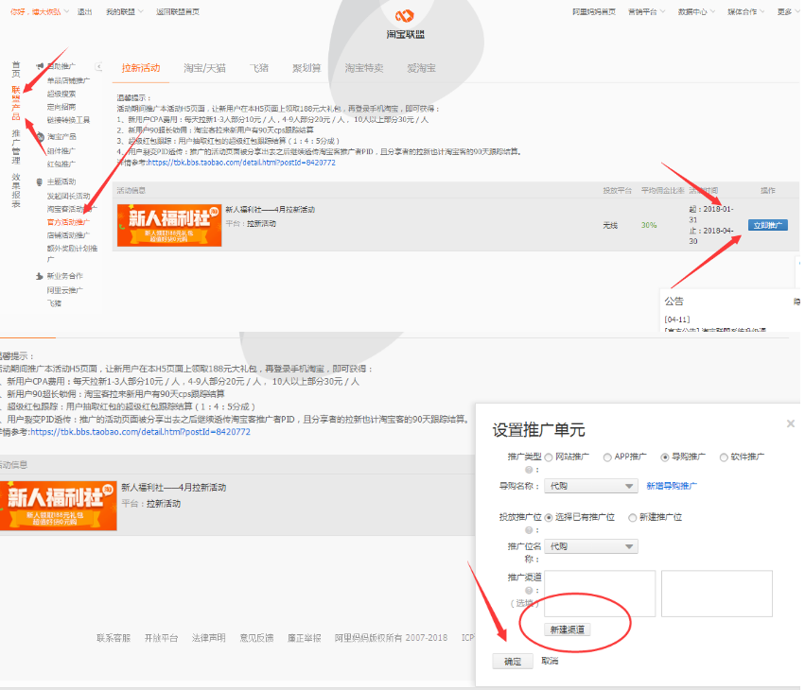Open the 飞猪 tab beside 淘宝/天猫
The image size is (805, 690).
point(259,68)
